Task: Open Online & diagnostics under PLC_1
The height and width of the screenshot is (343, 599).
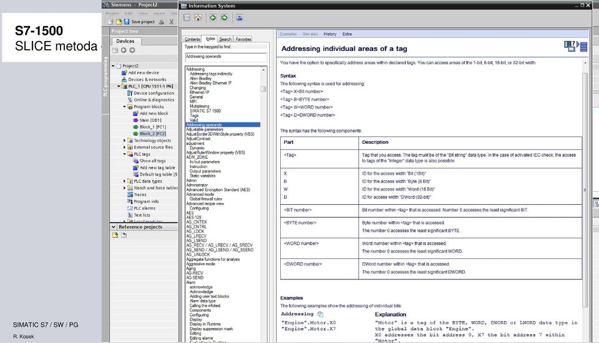Action: pos(153,100)
